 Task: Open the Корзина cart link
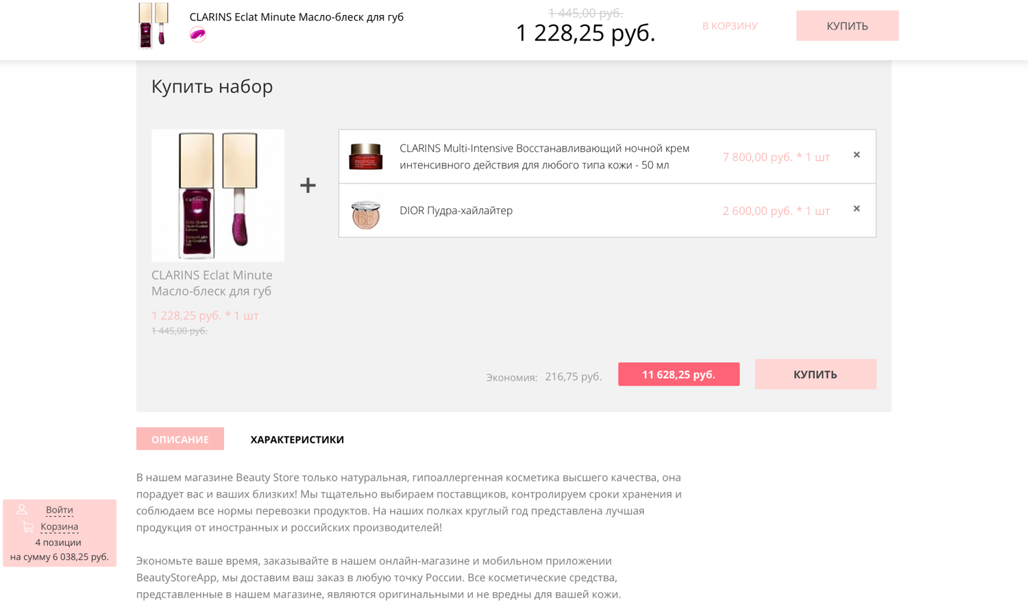pos(59,526)
